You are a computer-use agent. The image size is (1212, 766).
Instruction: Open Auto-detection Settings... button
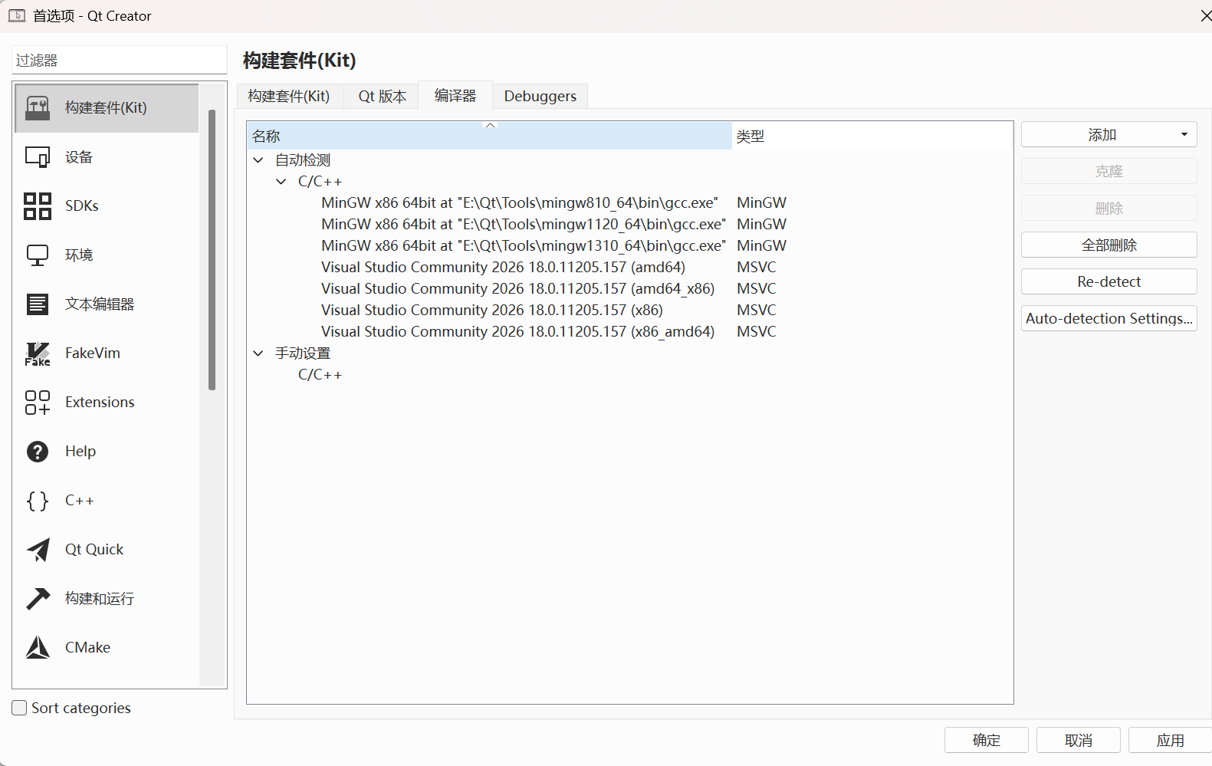click(x=1109, y=318)
